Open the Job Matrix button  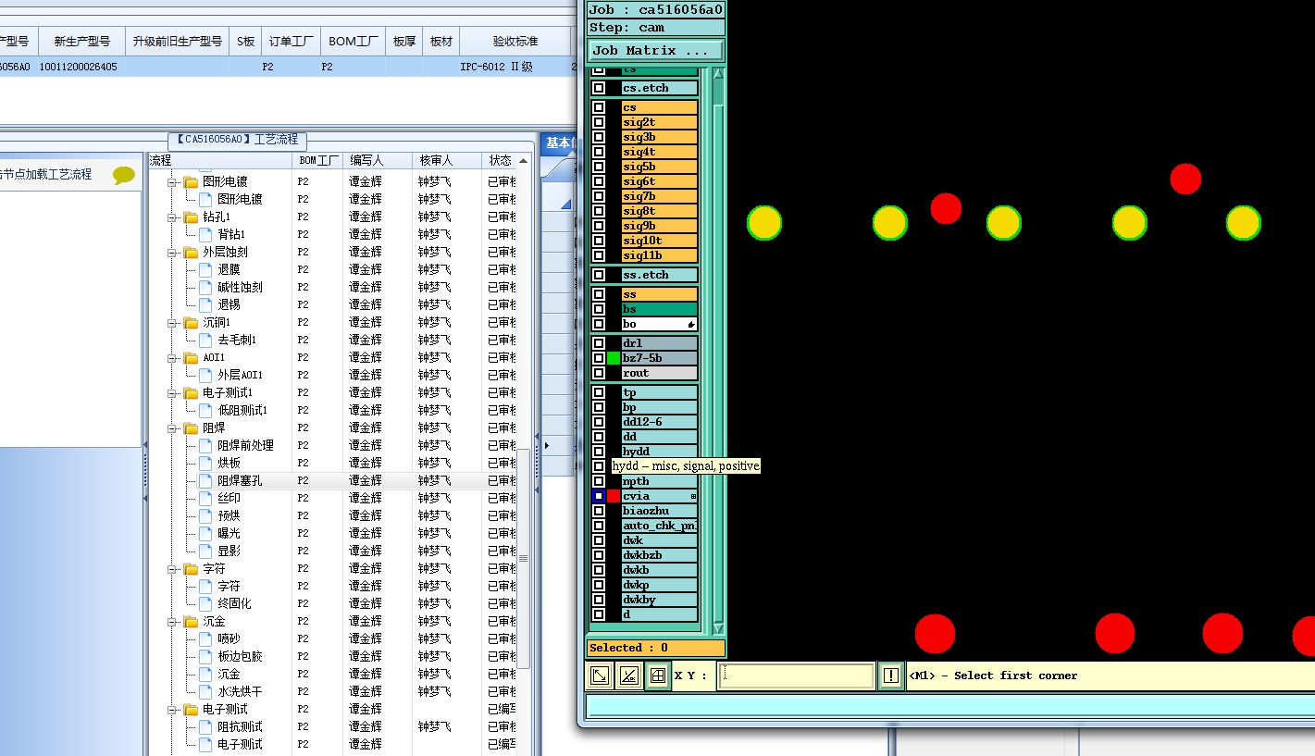coord(655,51)
